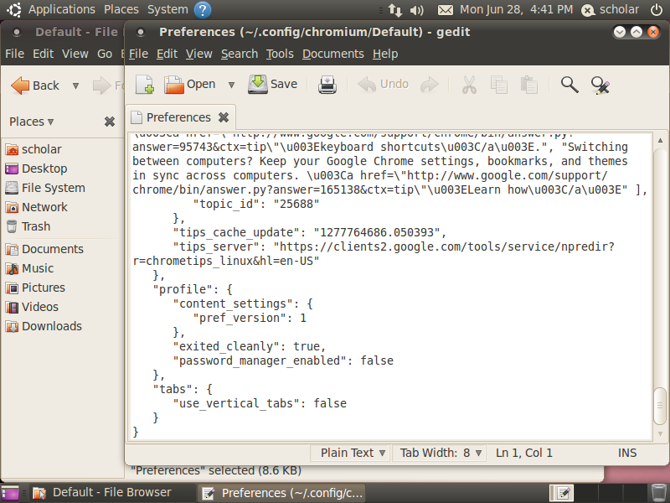
Task: Open File Browser Go menu
Action: pos(105,54)
